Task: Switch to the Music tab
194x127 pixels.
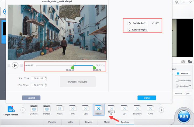Action: coord(107,122)
